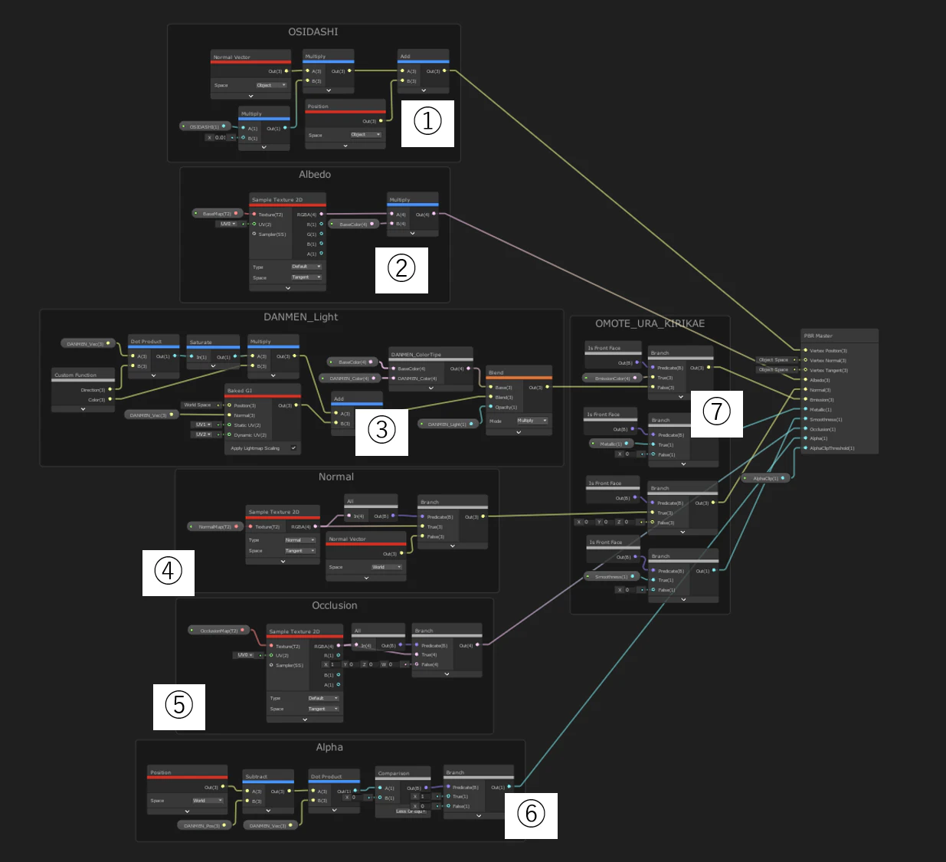Select the NormalMap(T2) property node
The image size is (946, 862).
pyautogui.click(x=215, y=526)
